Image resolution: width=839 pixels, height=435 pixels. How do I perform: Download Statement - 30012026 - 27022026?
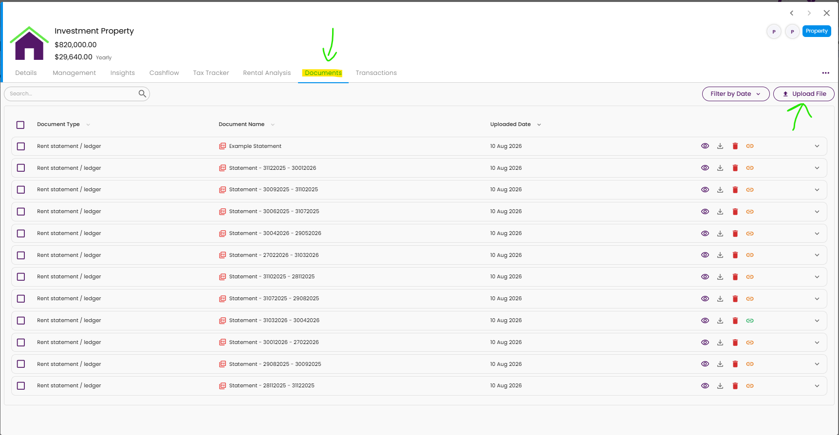[x=720, y=343]
